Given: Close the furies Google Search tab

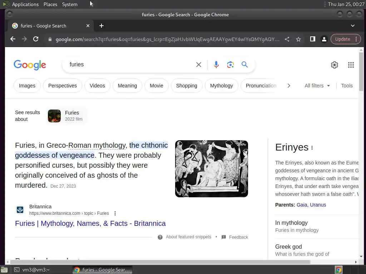Looking at the screenshot, I should coord(88,26).
